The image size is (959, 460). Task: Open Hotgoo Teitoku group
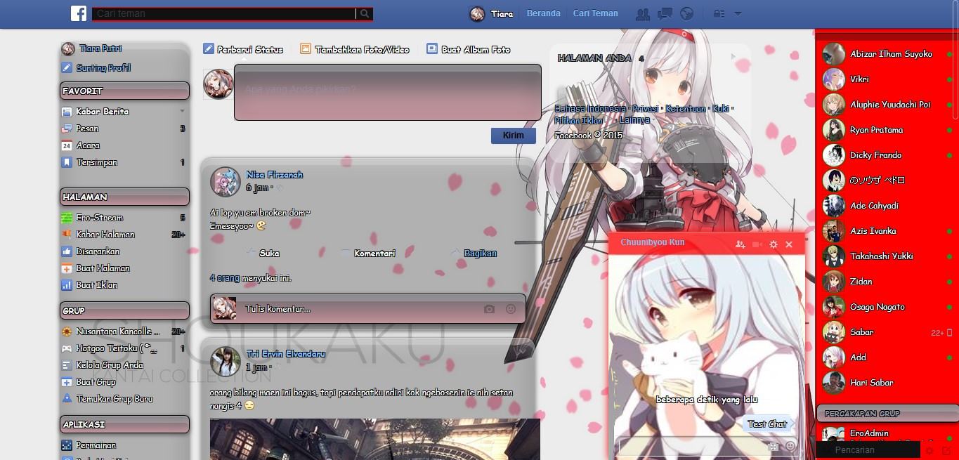click(x=115, y=348)
